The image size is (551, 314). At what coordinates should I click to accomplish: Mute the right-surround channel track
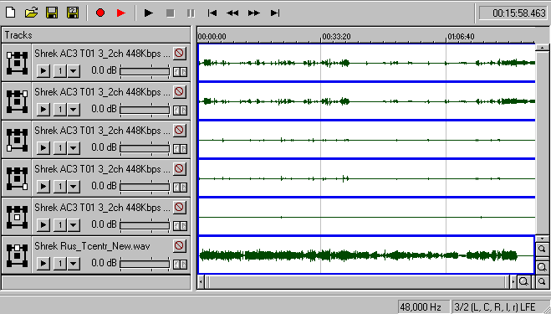pyautogui.click(x=179, y=168)
